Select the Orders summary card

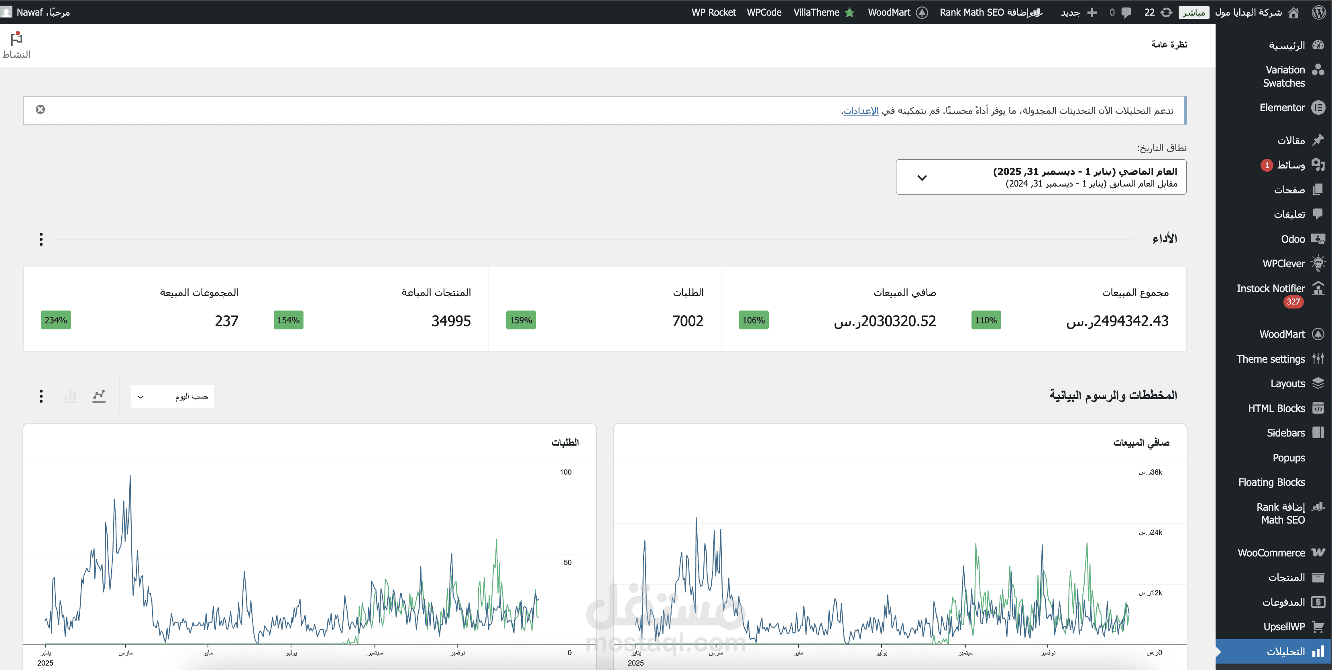[605, 309]
